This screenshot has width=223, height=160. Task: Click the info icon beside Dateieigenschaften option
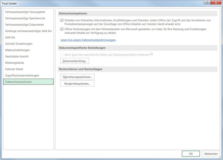coord(151,54)
